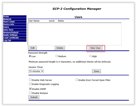Check Enable Door Forced Open Filter

77,80
